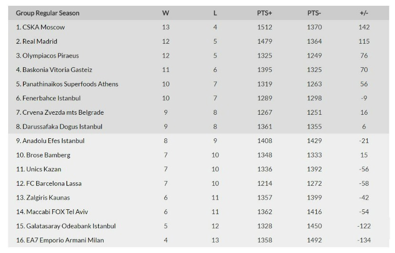Click EA7 Emporio Armani Milan

pos(60,240)
